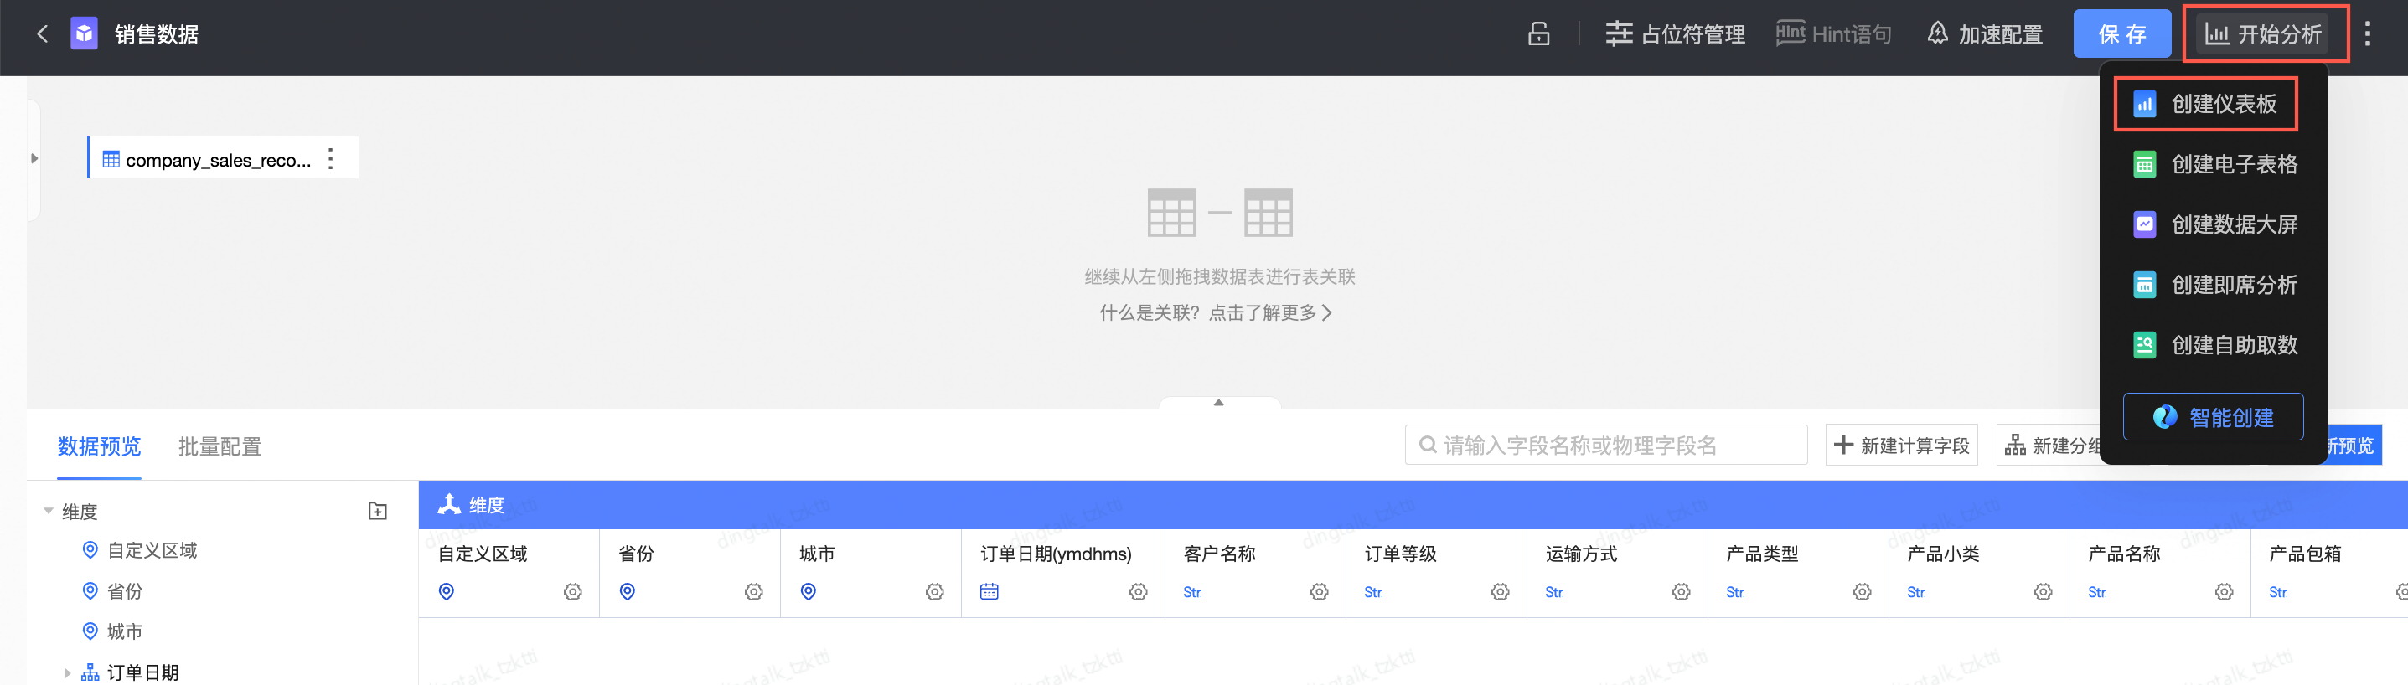Open settings gear for 产品名称 column
The width and height of the screenshot is (2408, 685).
2224,593
